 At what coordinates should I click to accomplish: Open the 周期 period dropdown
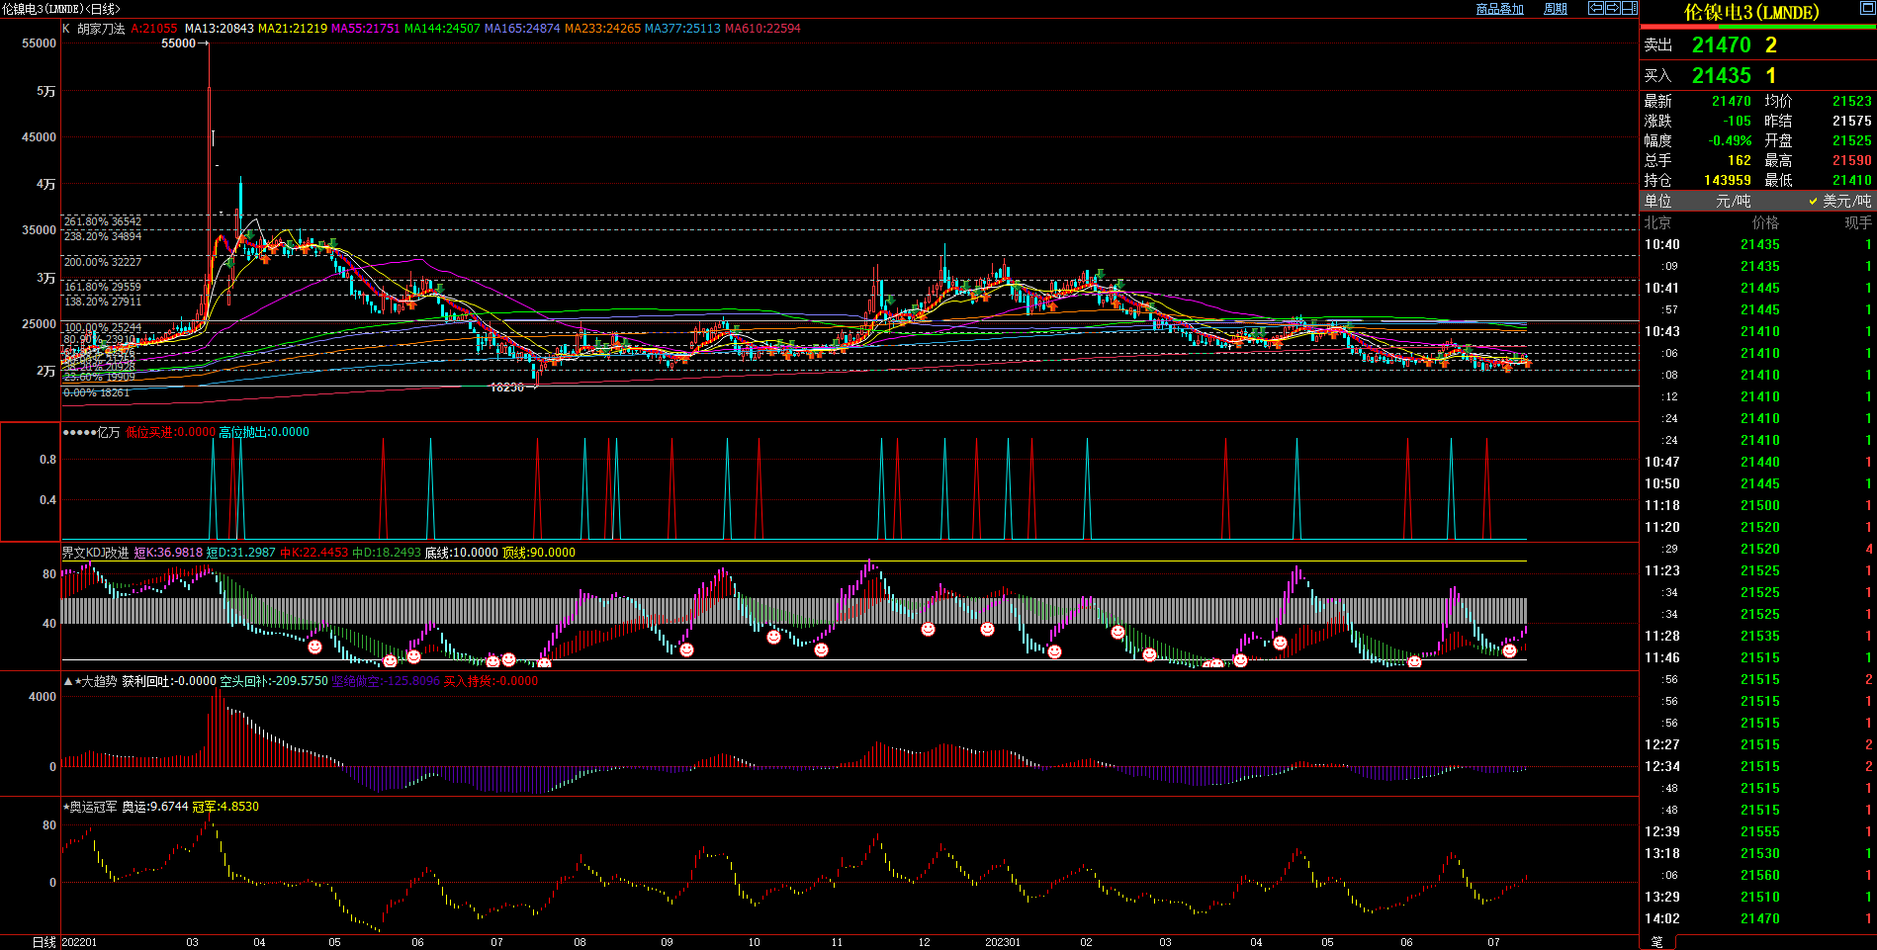pyautogui.click(x=1556, y=9)
